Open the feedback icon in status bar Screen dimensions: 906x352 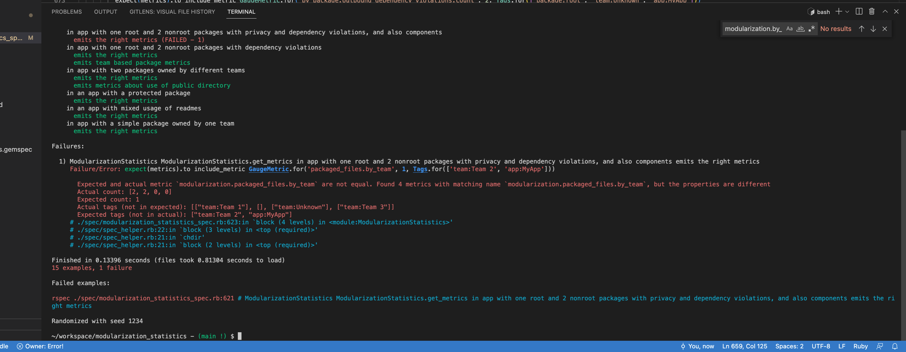pos(880,347)
